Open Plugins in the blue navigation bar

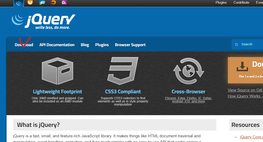tap(102, 45)
